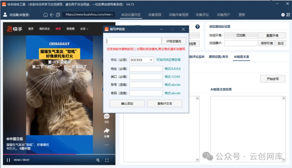Click the @中国日报 author name
292x168 pixels.
[15, 139]
